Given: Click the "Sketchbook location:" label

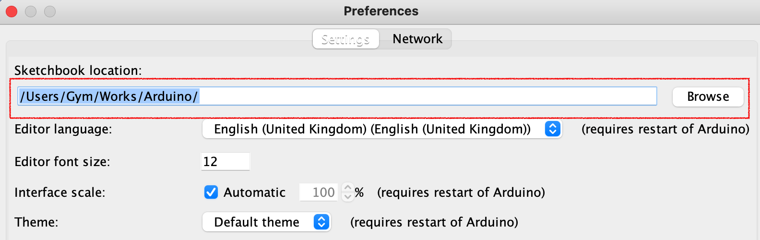Looking at the screenshot, I should click(78, 71).
